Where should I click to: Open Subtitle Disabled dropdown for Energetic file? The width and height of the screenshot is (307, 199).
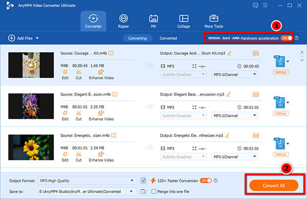pos(183,157)
